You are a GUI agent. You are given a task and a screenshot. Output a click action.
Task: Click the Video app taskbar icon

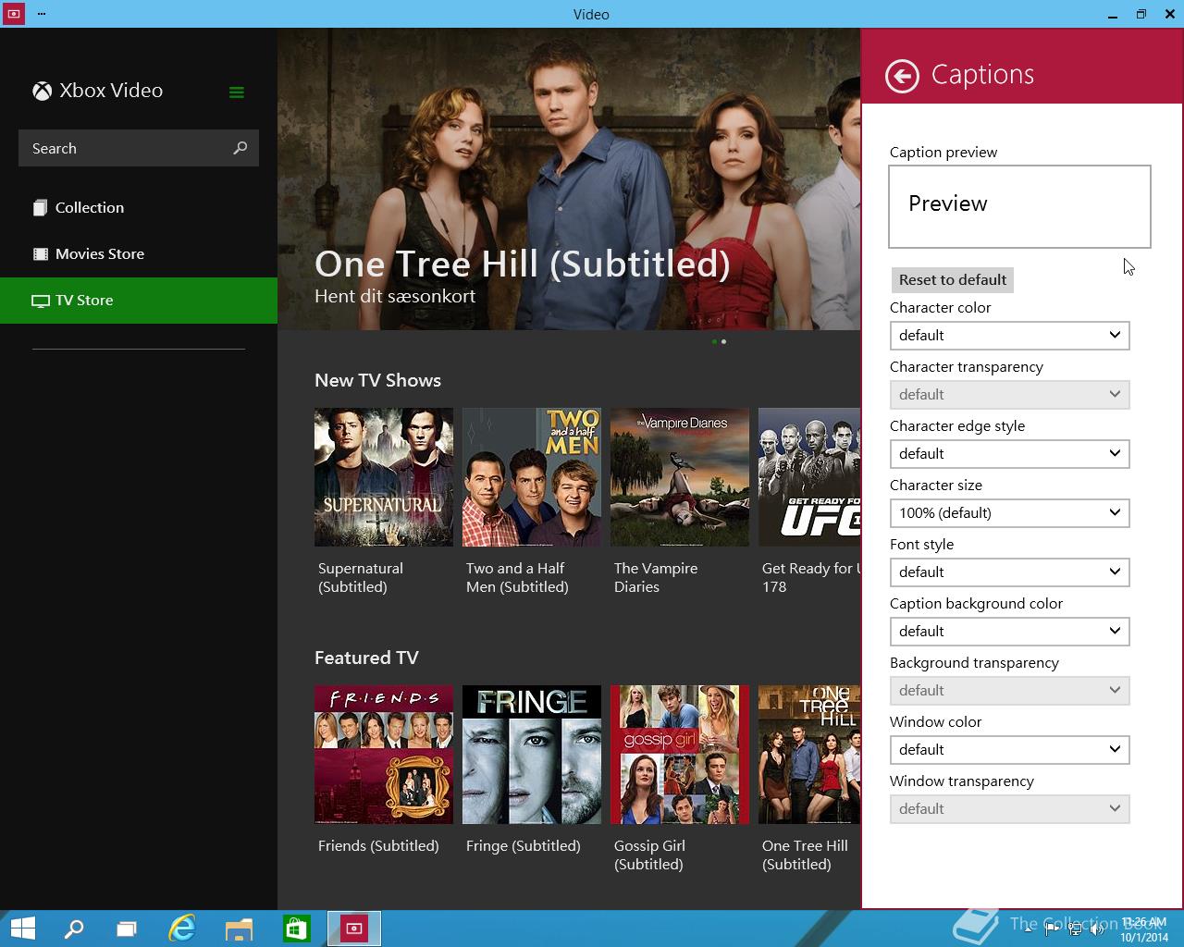[353, 928]
